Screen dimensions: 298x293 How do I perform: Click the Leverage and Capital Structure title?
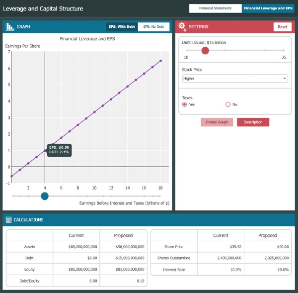click(x=43, y=8)
